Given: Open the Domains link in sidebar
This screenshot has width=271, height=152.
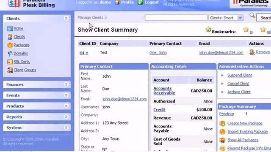Looking at the screenshot, I should (21, 53).
